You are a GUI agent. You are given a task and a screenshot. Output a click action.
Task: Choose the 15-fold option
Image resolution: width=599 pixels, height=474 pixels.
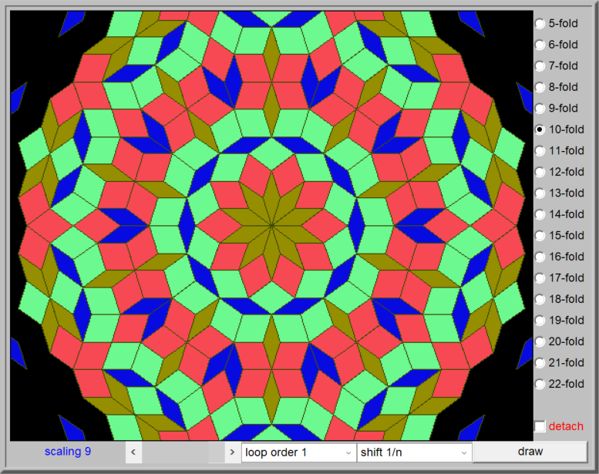tap(540, 236)
